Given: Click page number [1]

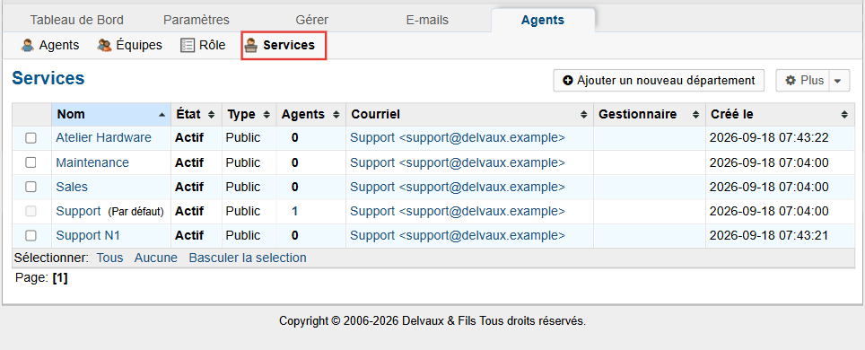Looking at the screenshot, I should [59, 277].
